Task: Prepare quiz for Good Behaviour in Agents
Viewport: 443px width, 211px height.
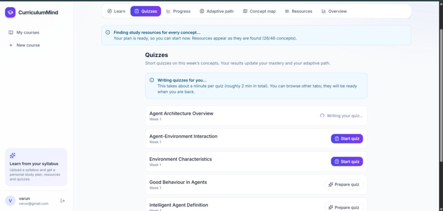Action: tap(344, 185)
